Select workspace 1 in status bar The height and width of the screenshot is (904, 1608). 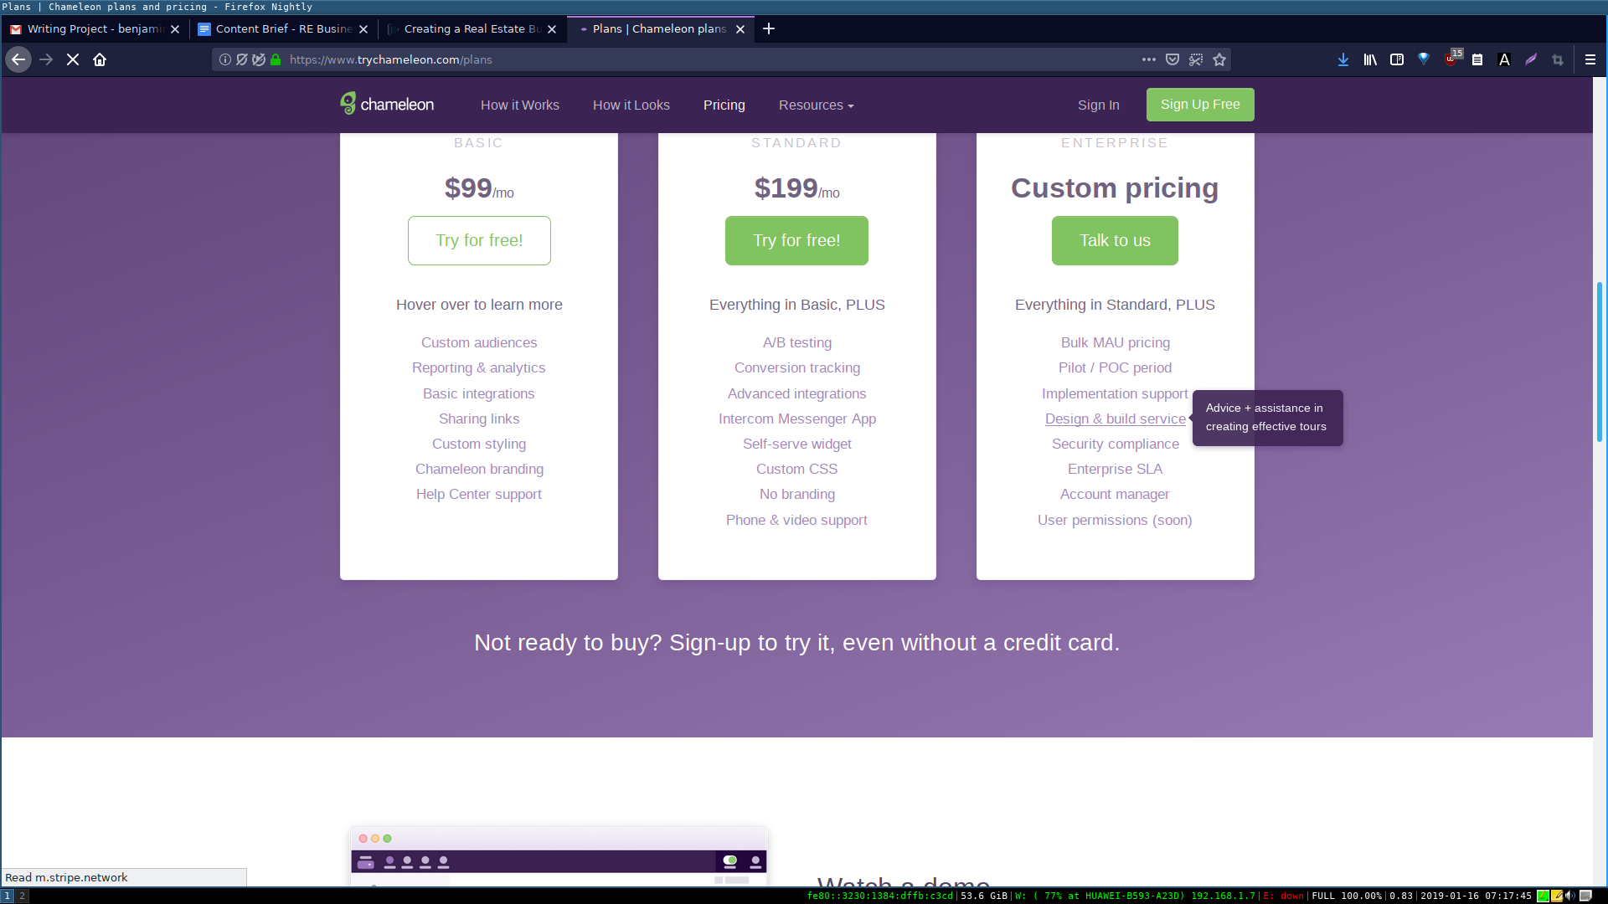(x=8, y=896)
